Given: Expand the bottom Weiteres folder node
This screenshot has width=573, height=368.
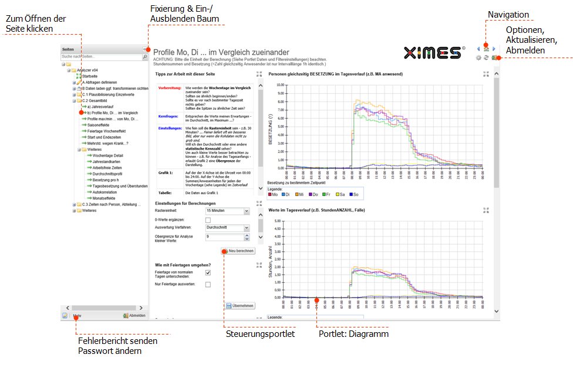Looking at the screenshot, I should [74, 211].
